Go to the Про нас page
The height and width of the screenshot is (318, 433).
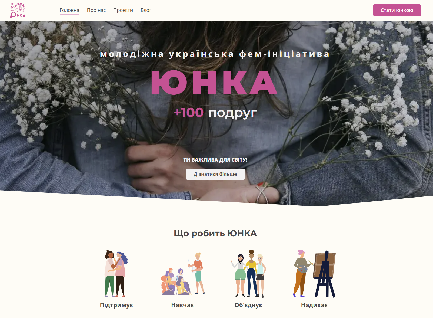[96, 10]
